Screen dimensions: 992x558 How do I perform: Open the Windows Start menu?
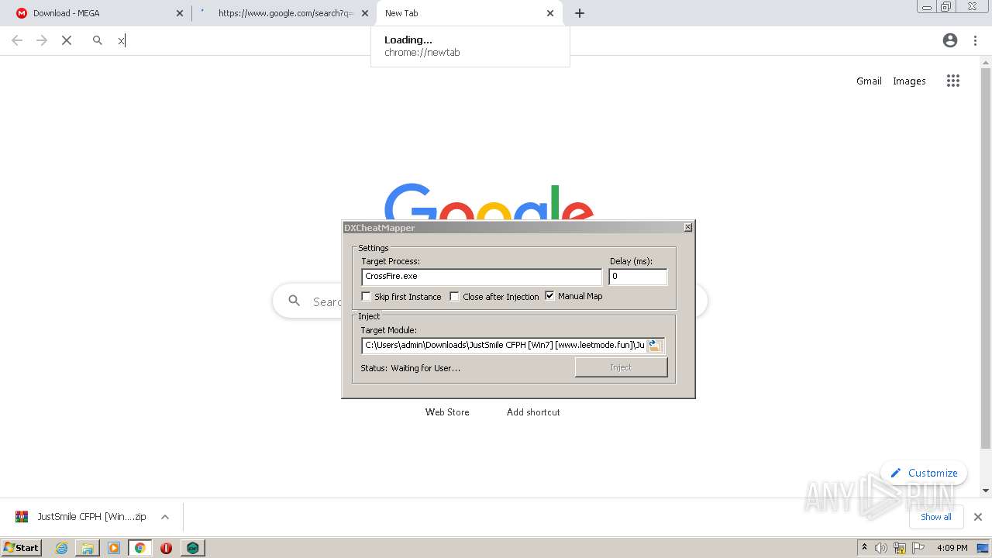click(x=22, y=547)
